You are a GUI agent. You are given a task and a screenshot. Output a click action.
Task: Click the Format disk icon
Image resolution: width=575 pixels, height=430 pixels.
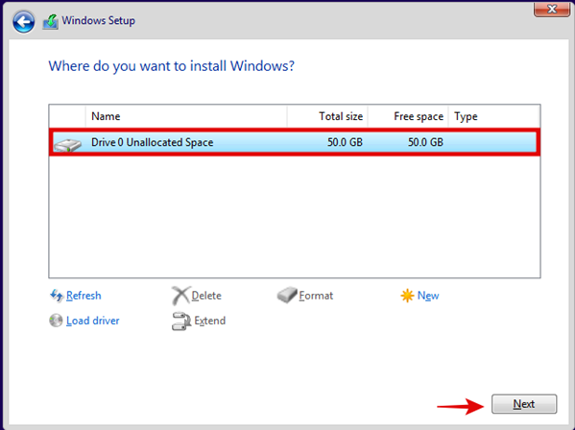point(287,295)
